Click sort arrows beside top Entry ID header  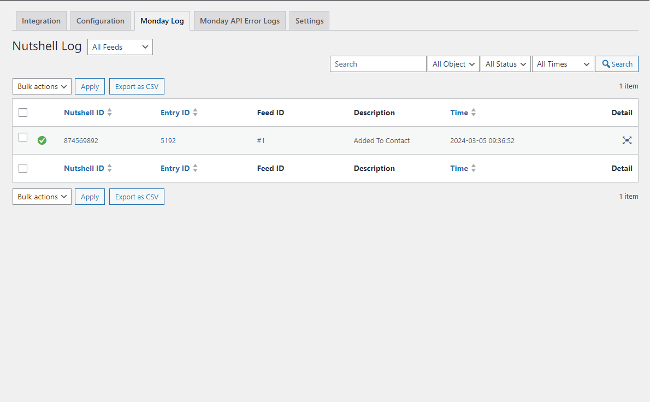coord(195,113)
